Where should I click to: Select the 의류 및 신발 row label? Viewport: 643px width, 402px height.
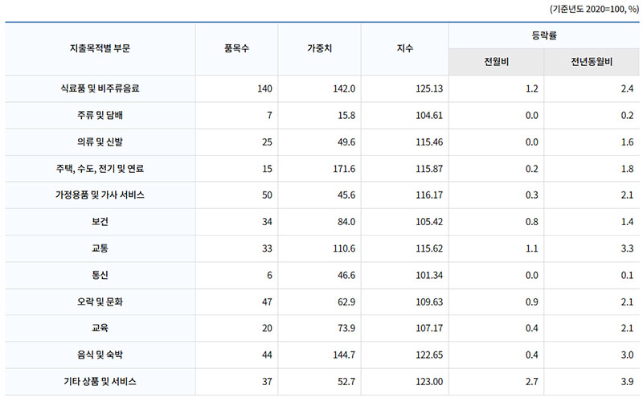[x=100, y=142]
